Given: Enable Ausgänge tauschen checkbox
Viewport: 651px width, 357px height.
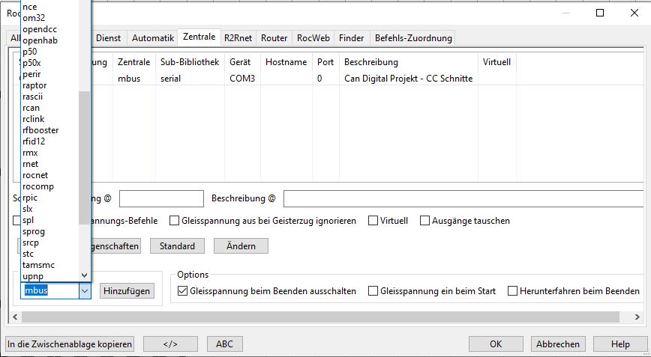Looking at the screenshot, I should pos(425,221).
